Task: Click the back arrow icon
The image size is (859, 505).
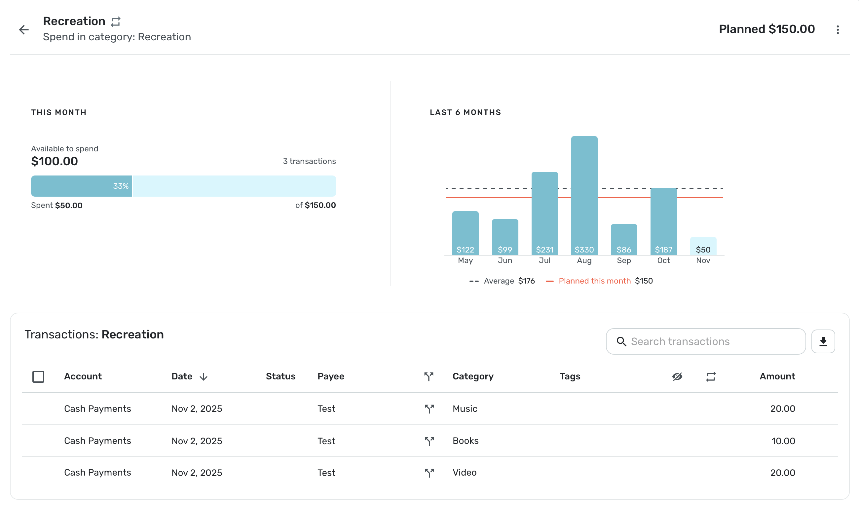Action: pyautogui.click(x=23, y=30)
